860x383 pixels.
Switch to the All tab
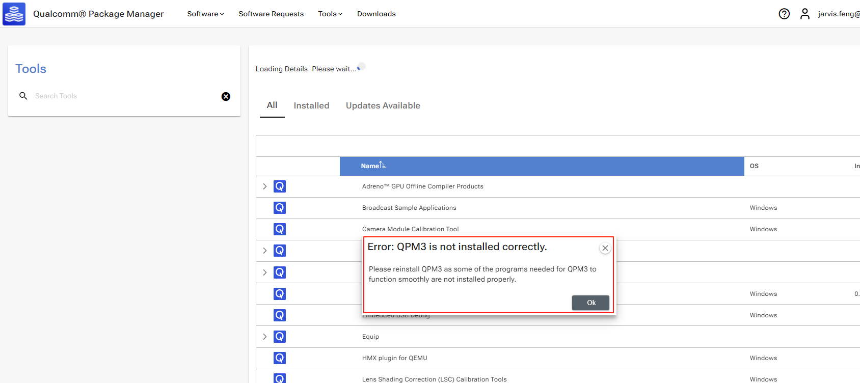(272, 105)
